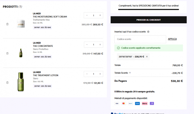Screen dimensions: 194x114
Task: Click the green check icon in confirmation
Action: [118, 48]
